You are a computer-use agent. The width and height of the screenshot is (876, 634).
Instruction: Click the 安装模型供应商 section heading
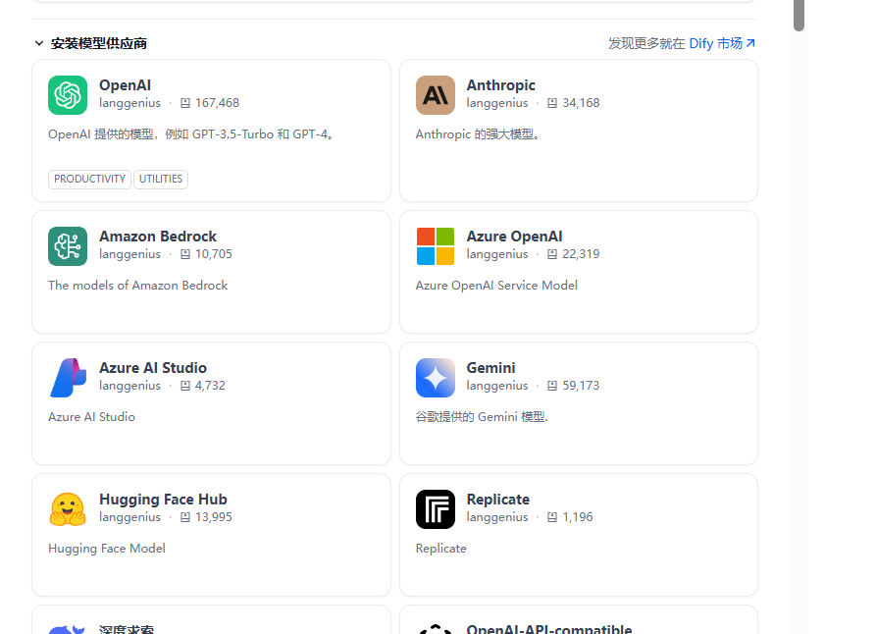click(99, 43)
